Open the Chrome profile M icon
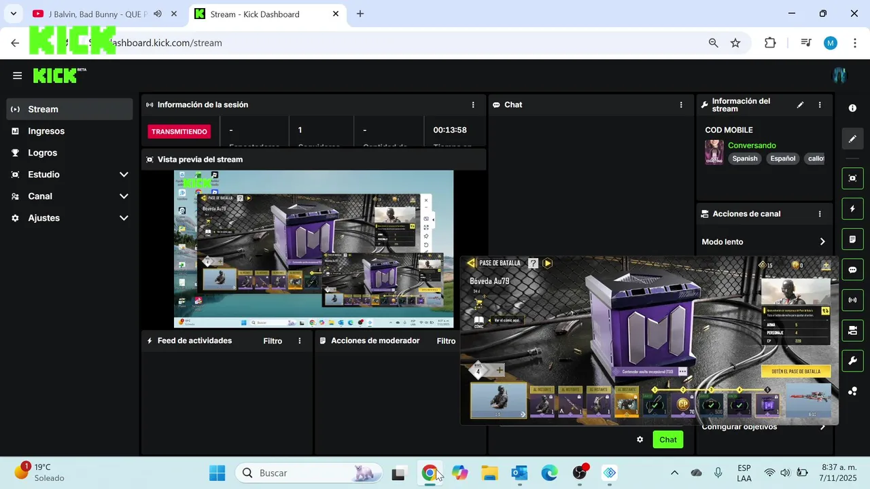This screenshot has width=870, height=489. point(830,43)
